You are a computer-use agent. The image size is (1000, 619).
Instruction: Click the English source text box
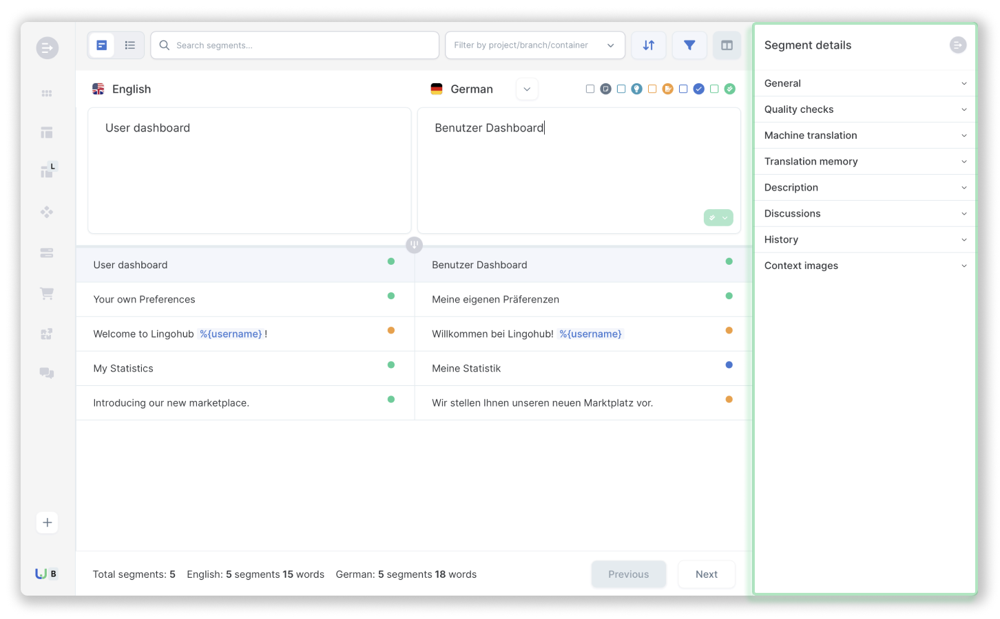pos(249,171)
